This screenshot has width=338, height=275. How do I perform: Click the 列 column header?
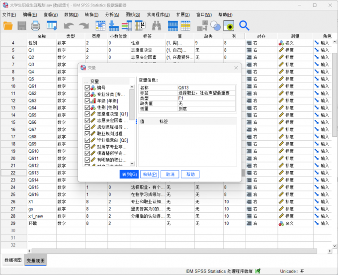coord(234,36)
